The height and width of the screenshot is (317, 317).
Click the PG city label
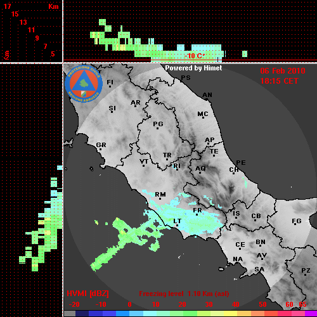tap(158, 124)
